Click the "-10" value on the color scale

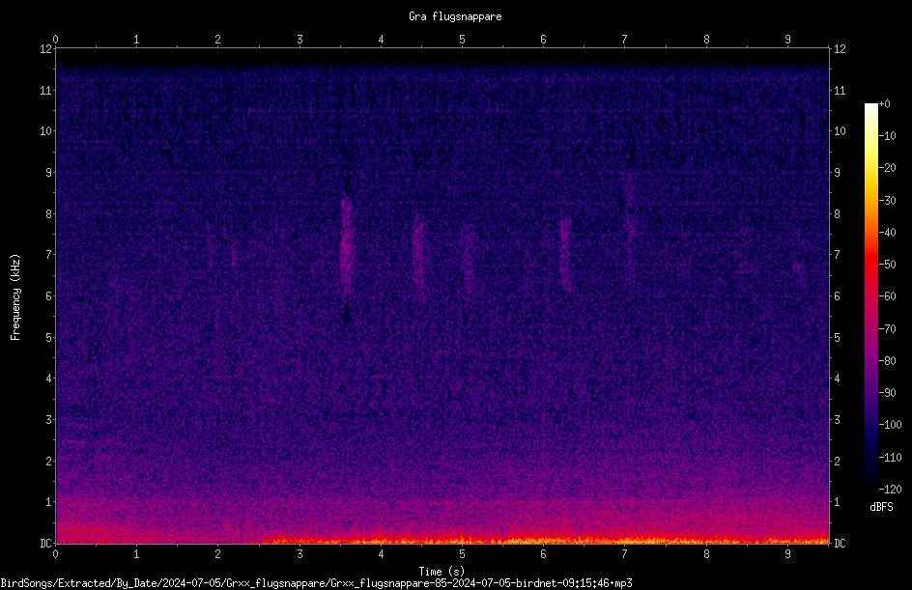[x=887, y=136]
